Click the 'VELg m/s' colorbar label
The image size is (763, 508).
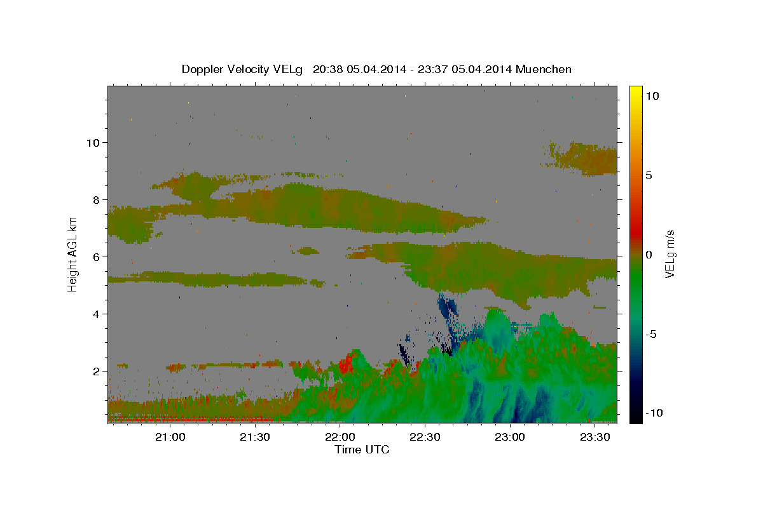point(670,254)
